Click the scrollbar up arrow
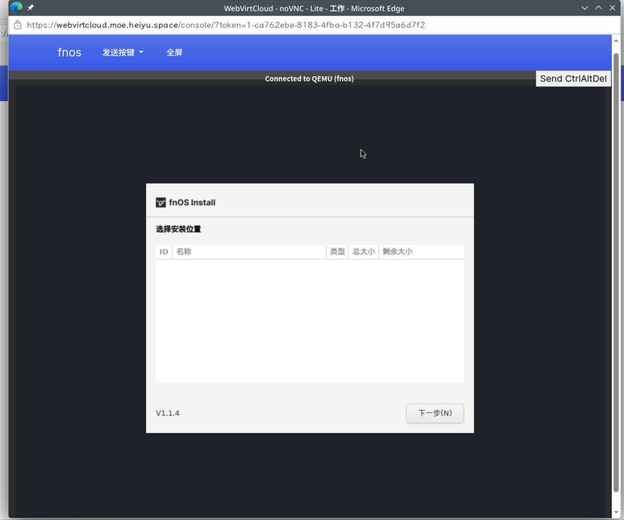This screenshot has width=624, height=520. [616, 41]
